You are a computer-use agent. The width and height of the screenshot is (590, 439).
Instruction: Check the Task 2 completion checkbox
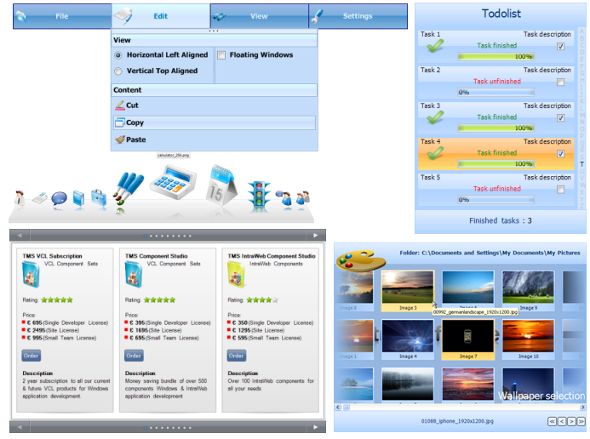coord(560,83)
